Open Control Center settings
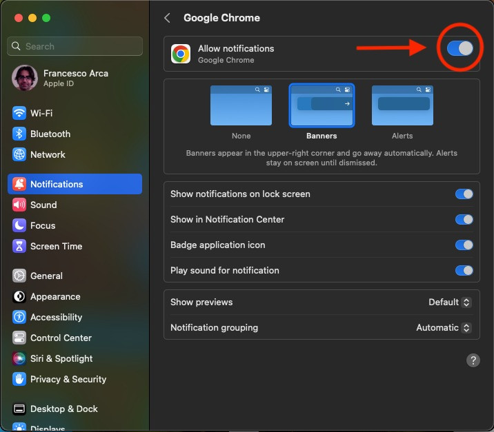The image size is (494, 432). tap(75, 338)
